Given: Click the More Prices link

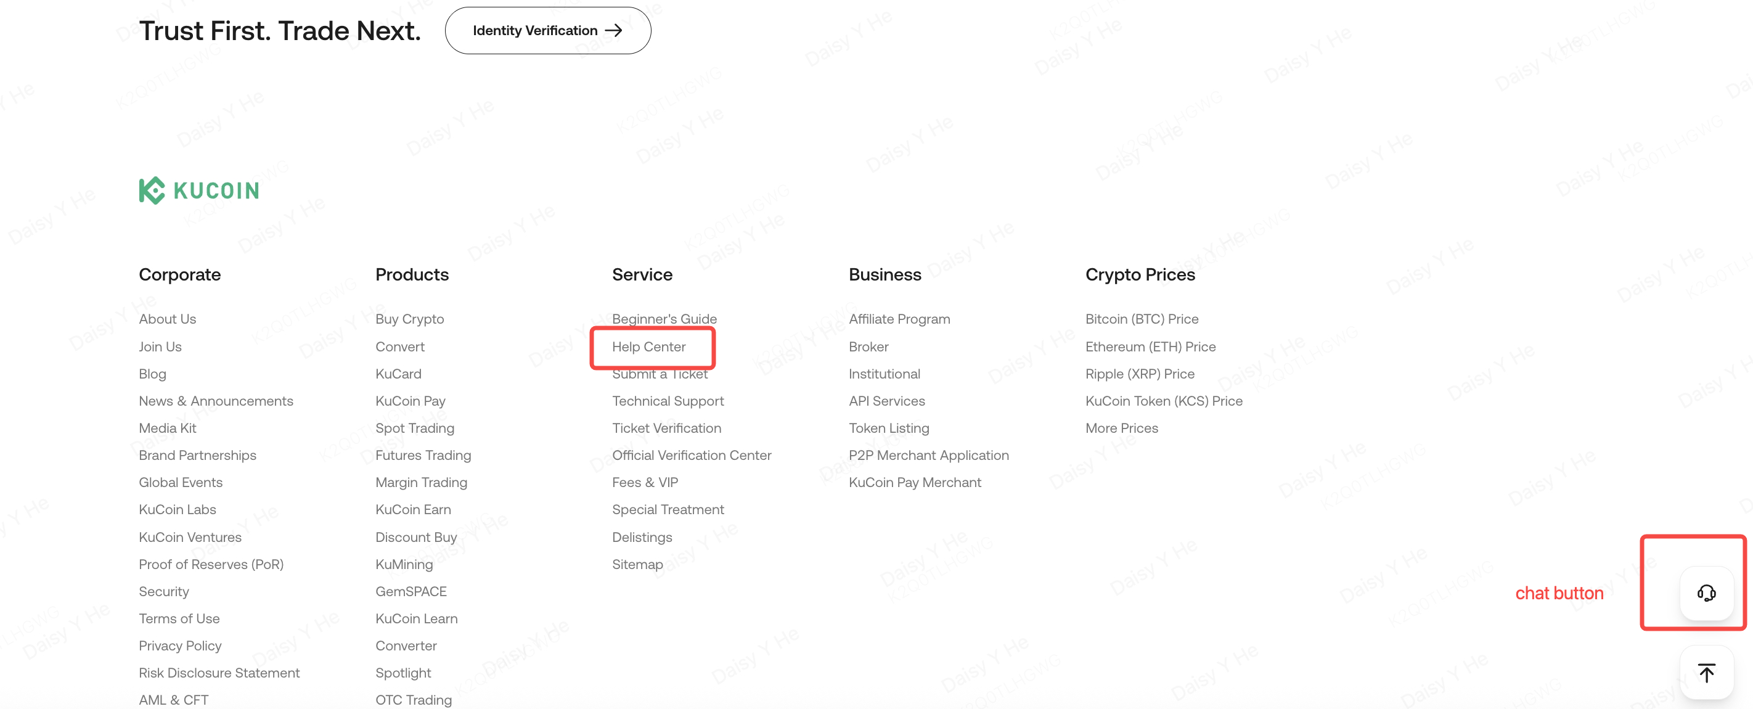Looking at the screenshot, I should [x=1121, y=428].
